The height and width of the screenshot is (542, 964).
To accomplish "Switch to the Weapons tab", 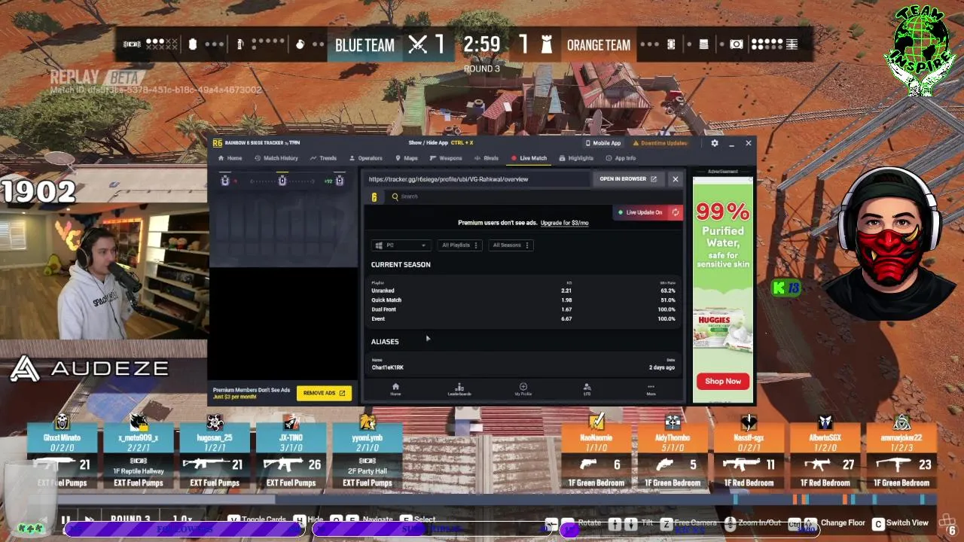I will coord(446,158).
